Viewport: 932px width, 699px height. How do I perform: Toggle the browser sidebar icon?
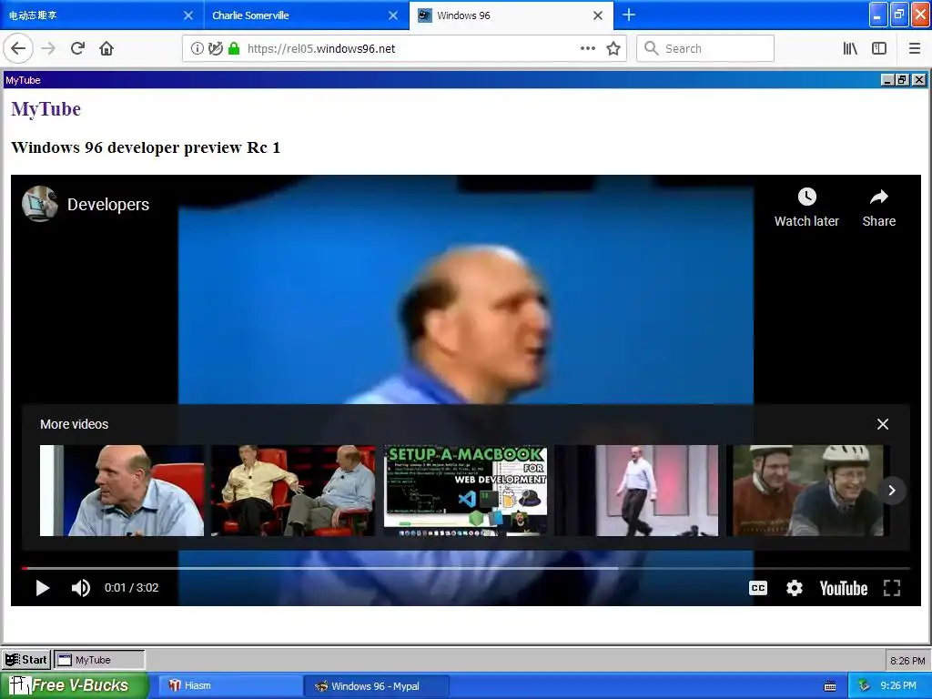click(879, 49)
